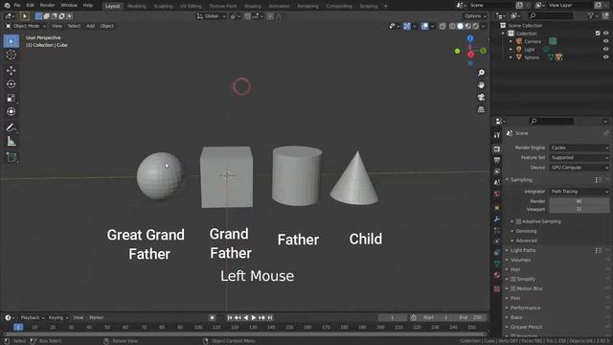Open the Render menu
Viewport: 613px width, 345px height.
click(x=48, y=6)
